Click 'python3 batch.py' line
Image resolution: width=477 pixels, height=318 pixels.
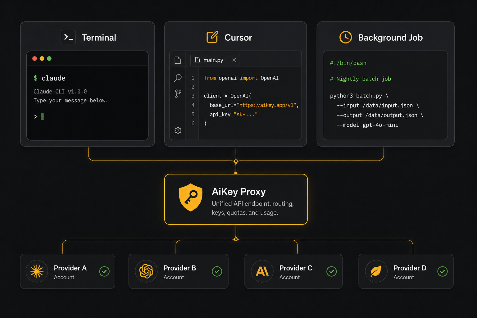pos(359,96)
